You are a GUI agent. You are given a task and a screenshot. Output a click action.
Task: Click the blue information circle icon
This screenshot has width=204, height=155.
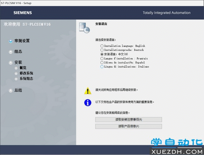88,103
